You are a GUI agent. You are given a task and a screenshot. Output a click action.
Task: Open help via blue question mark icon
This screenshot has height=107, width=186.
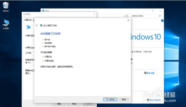coord(162,21)
